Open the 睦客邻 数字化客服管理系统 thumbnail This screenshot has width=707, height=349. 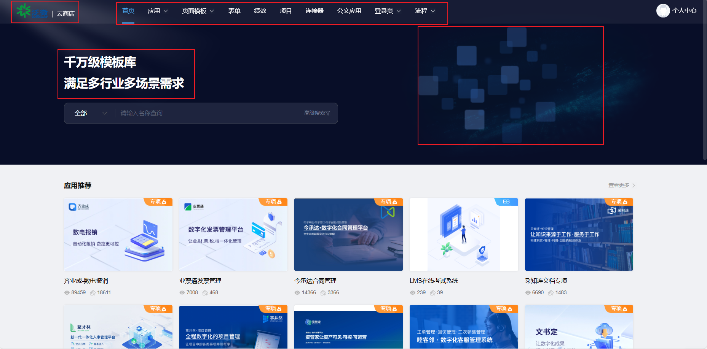(464, 327)
